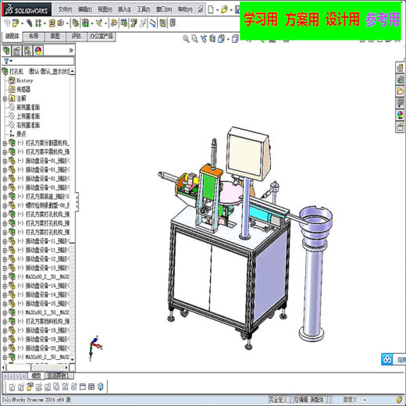The height and width of the screenshot is (406, 406).
Task: Click the Insert Components toolbar icon
Action: 16,23
